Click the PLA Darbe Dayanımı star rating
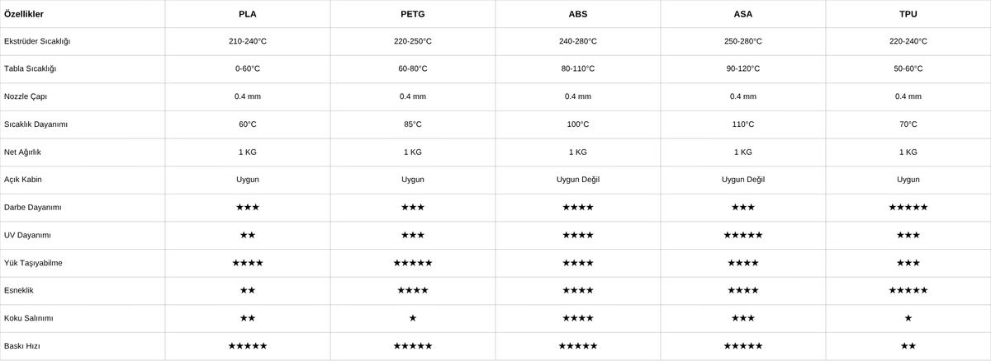991x361 pixels. 247,207
